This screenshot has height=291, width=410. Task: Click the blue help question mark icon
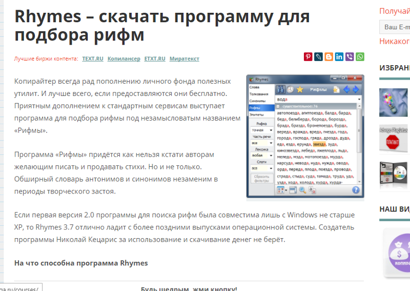click(356, 190)
